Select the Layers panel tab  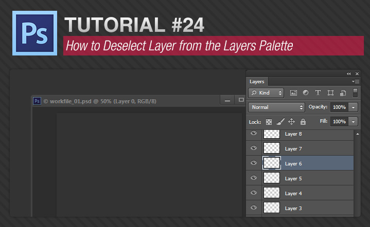click(x=257, y=82)
